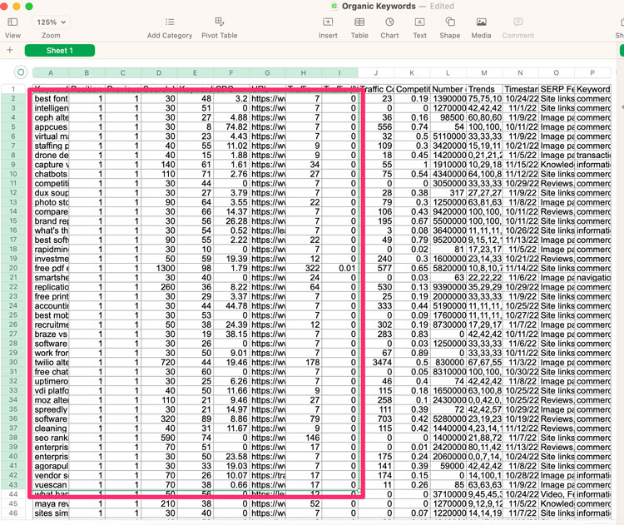Click cell 'best font' in row 2
This screenshot has width=624, height=525.
coord(51,98)
